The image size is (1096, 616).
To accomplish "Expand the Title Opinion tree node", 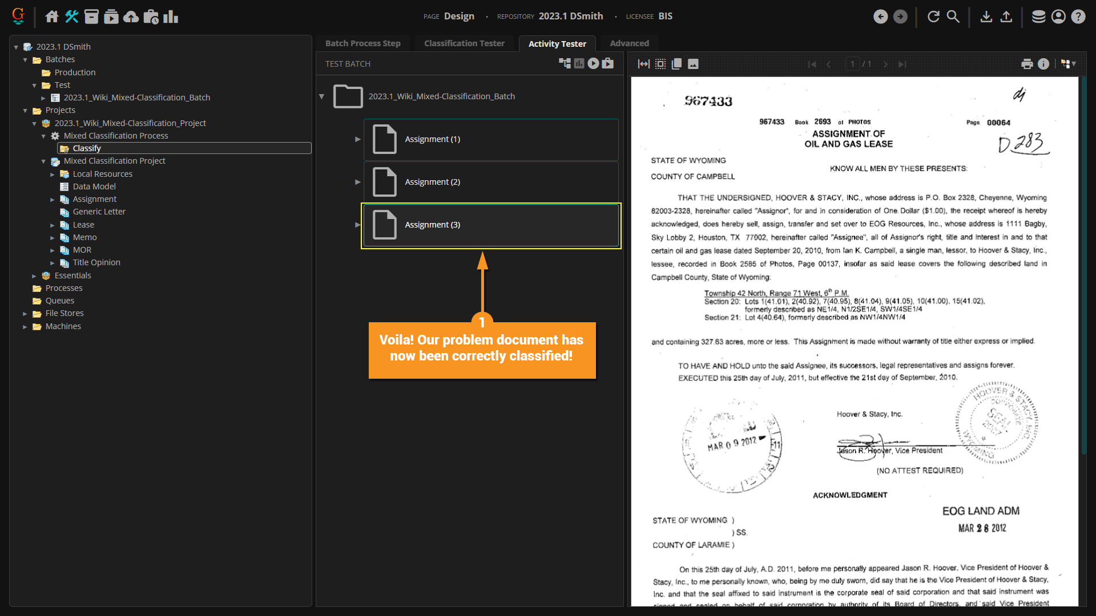I will [x=53, y=263].
